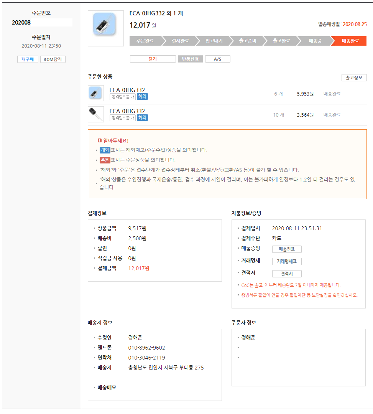
Task: Click the 닫기 button to collapse order details
Action: click(x=153, y=59)
